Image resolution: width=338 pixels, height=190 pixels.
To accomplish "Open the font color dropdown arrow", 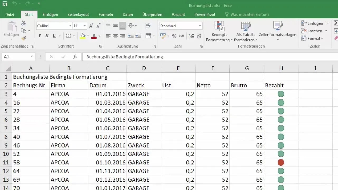I will 99,36.
